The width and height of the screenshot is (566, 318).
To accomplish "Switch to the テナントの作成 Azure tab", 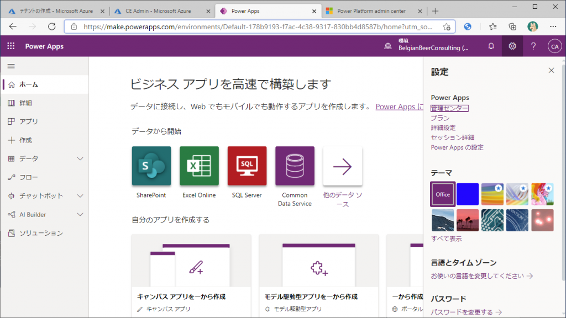I will (56, 11).
